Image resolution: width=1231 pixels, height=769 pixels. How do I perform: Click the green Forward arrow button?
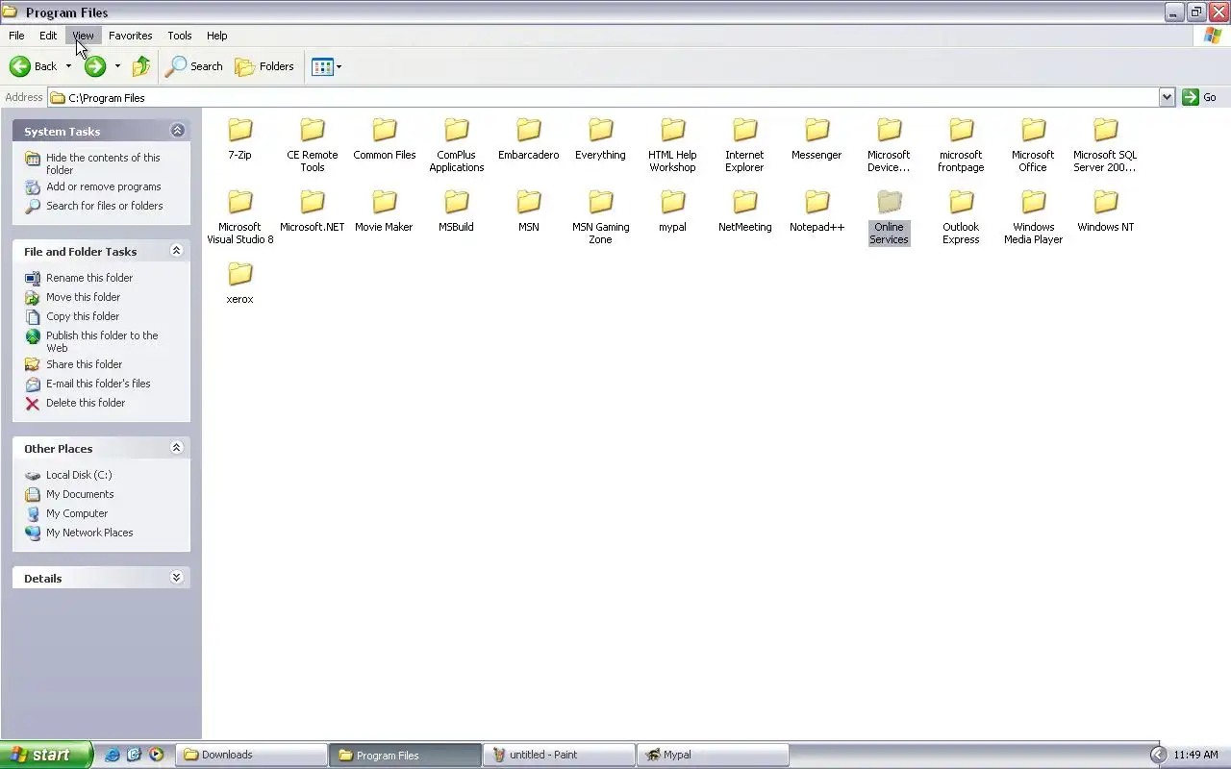click(x=94, y=66)
